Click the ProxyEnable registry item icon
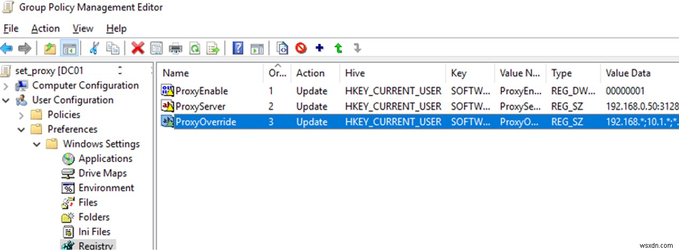This screenshot has width=679, height=251. pos(168,91)
